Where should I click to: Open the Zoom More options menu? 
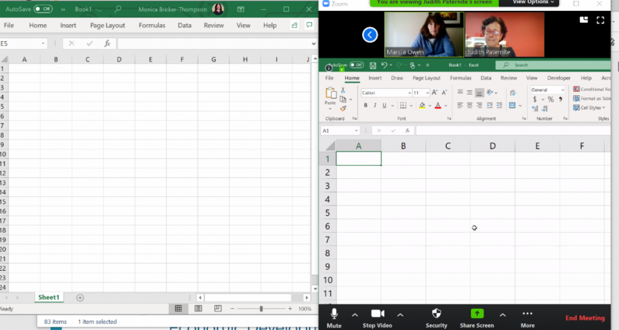527,314
